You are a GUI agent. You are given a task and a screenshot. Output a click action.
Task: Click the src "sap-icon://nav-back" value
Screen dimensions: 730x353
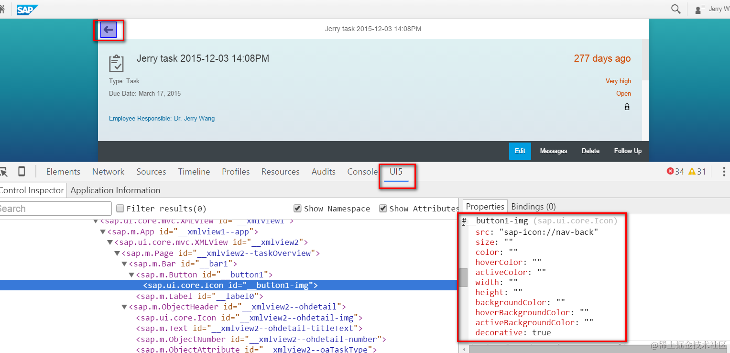pyautogui.click(x=549, y=232)
